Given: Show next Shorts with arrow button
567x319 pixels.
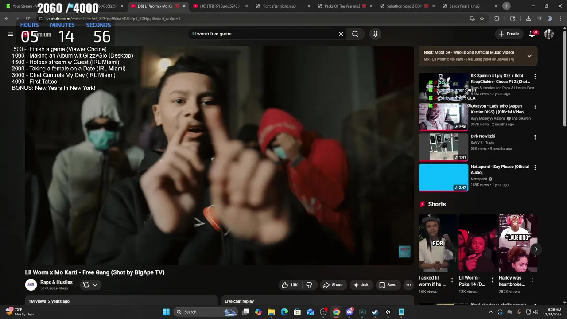Looking at the screenshot, I should click(x=536, y=249).
